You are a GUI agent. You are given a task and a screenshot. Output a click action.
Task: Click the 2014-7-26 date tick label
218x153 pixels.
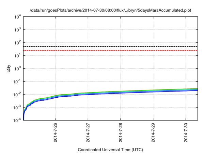click(55, 133)
